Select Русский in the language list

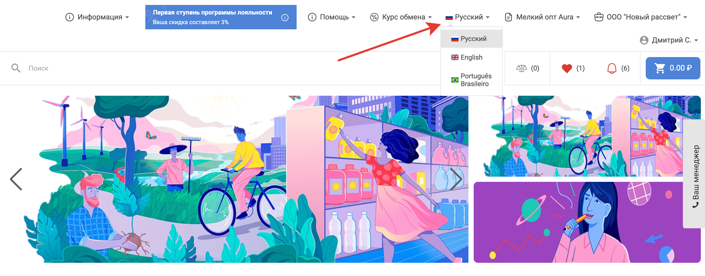473,39
